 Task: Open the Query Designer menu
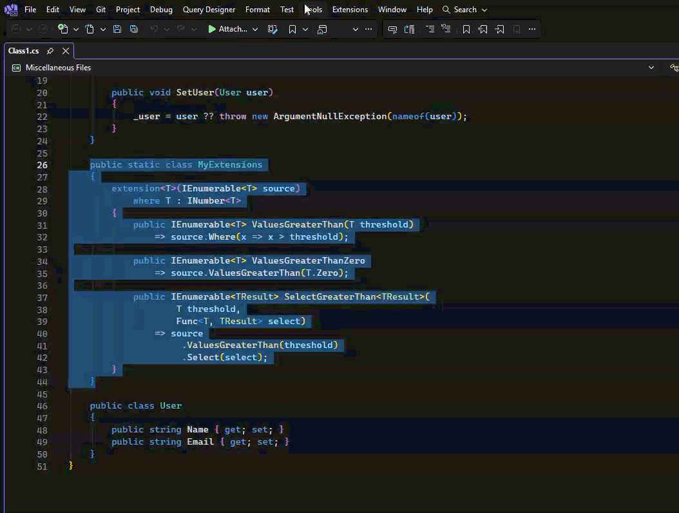point(209,10)
